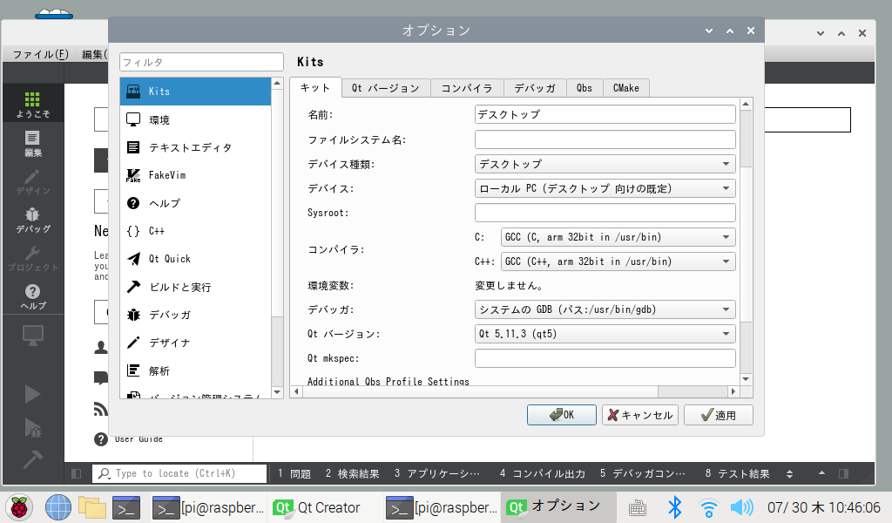The height and width of the screenshot is (523, 892).
Task: Switch to デザイン mode in sidebar
Action: pyautogui.click(x=33, y=181)
